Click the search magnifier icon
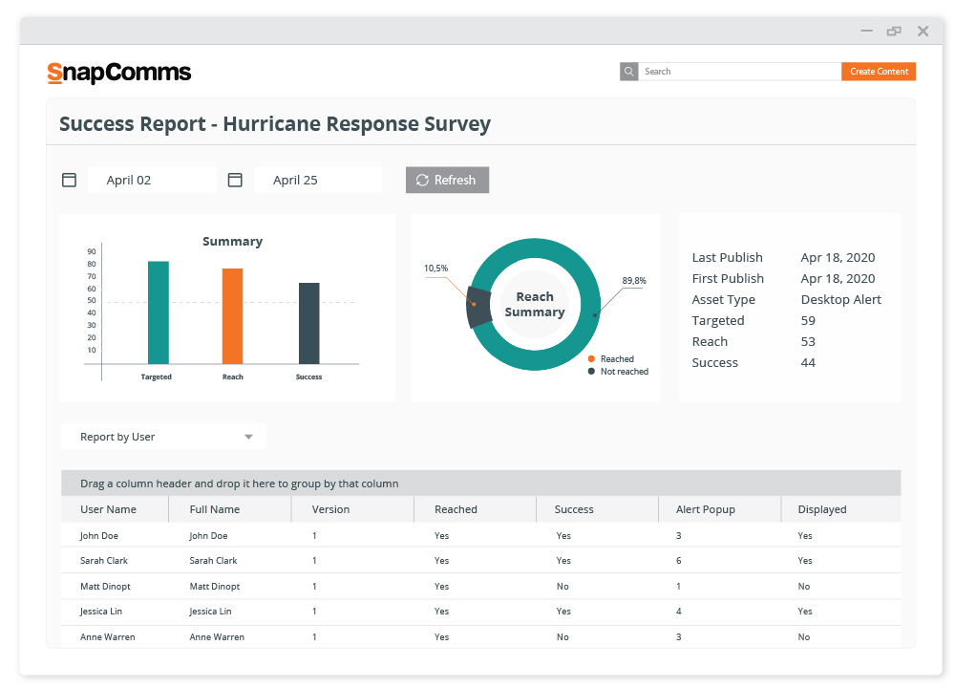 click(628, 72)
